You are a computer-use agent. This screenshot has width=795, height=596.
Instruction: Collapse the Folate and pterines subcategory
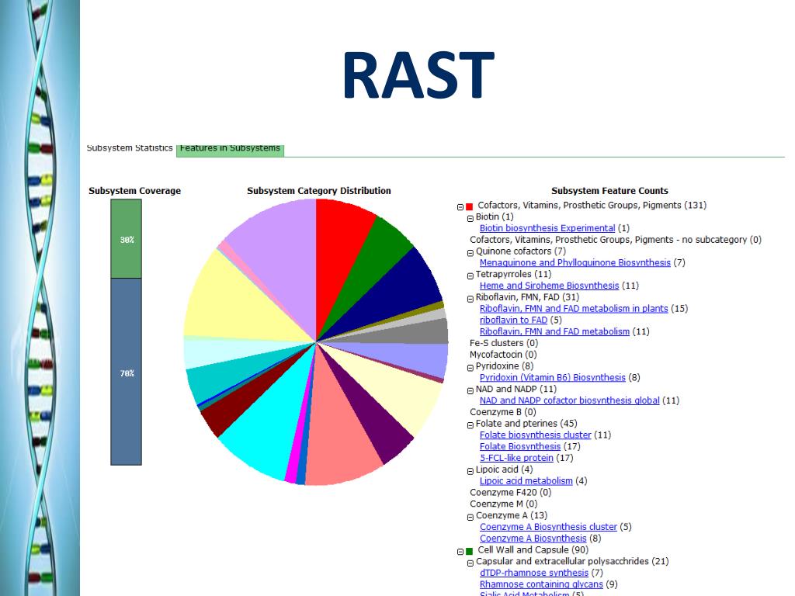click(470, 425)
